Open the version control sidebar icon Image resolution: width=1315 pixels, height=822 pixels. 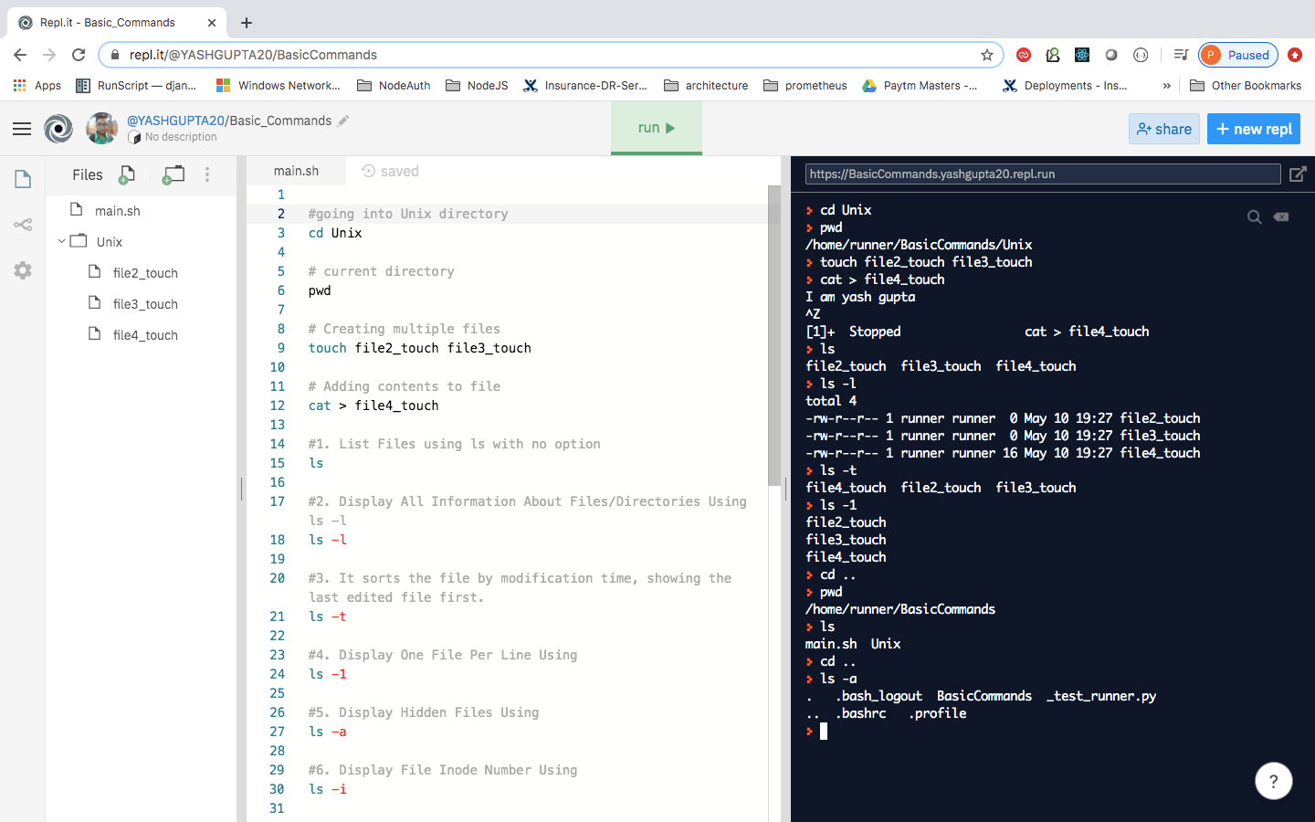[23, 225]
